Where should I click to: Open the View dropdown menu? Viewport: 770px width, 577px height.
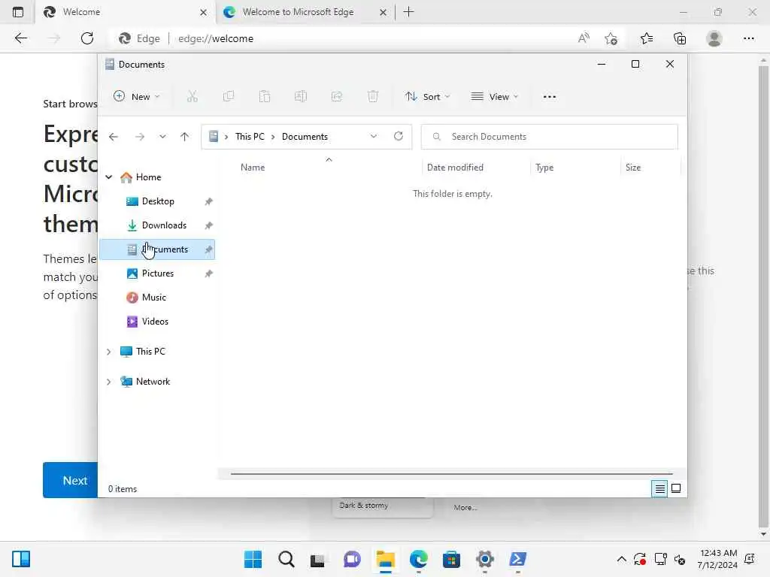[495, 97]
